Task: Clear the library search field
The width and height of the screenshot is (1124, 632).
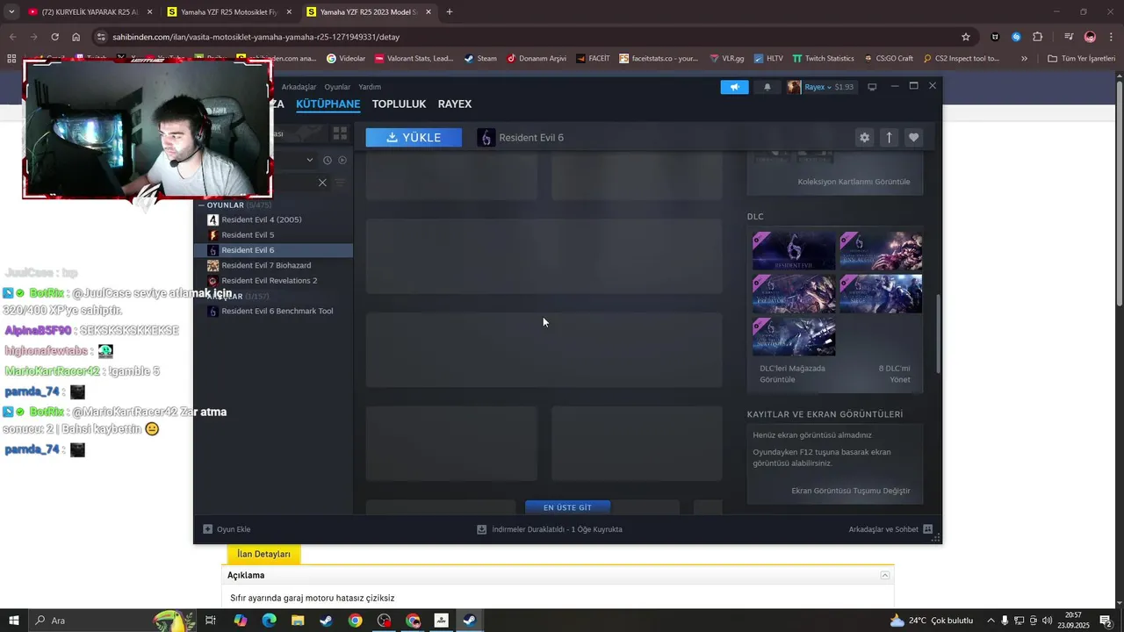Action: [322, 183]
